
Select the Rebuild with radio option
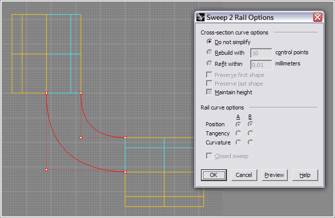click(x=209, y=52)
